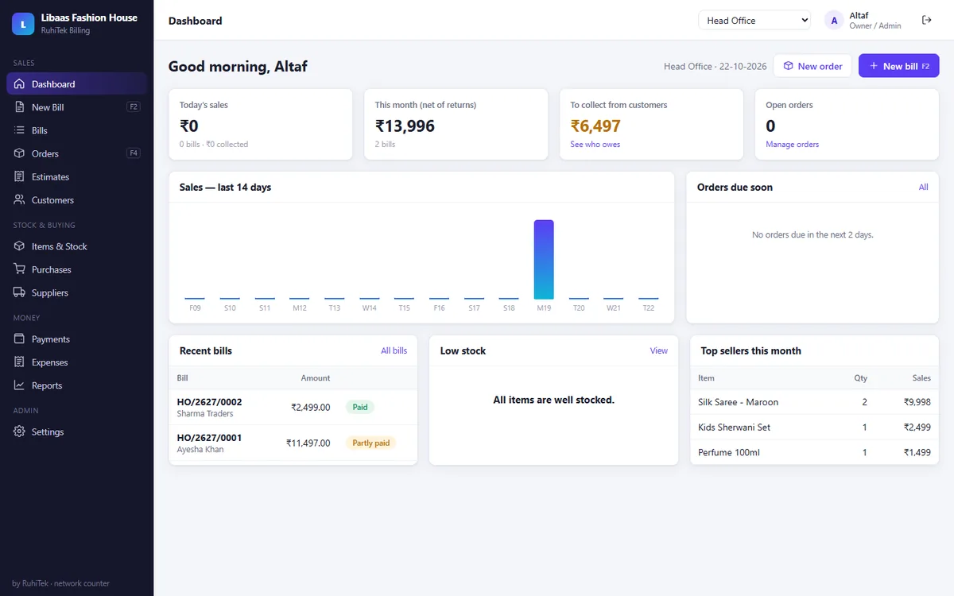Select Perfume 100ml top seller row

pyautogui.click(x=814, y=452)
